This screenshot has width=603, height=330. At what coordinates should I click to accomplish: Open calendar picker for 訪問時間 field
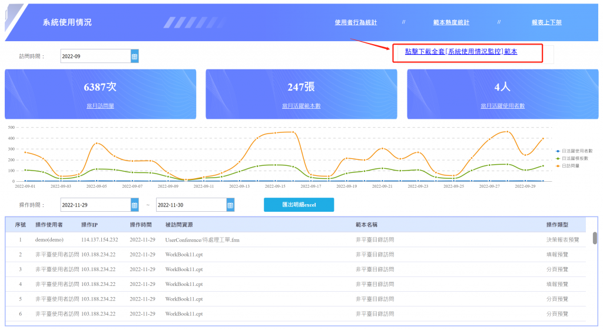click(135, 56)
